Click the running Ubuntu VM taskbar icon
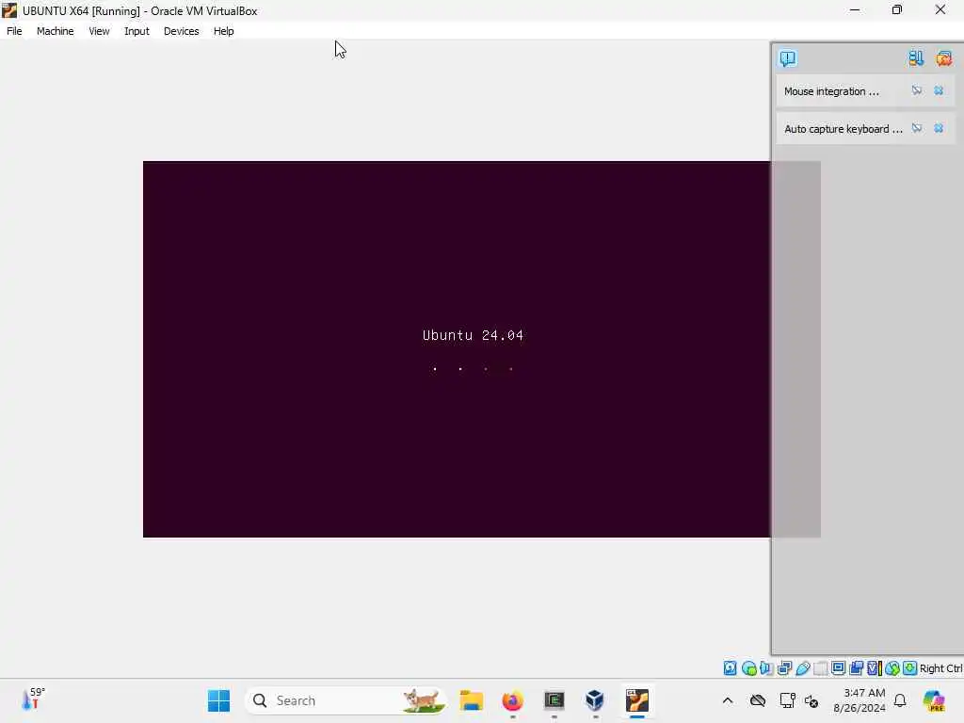The height and width of the screenshot is (723, 964). pos(637,700)
